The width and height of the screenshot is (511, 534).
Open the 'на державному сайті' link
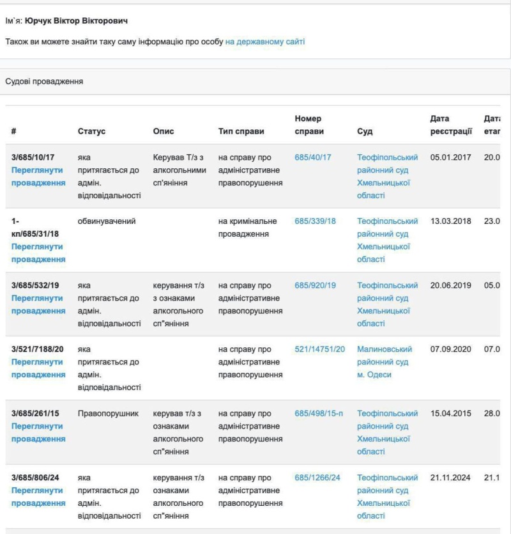click(265, 42)
